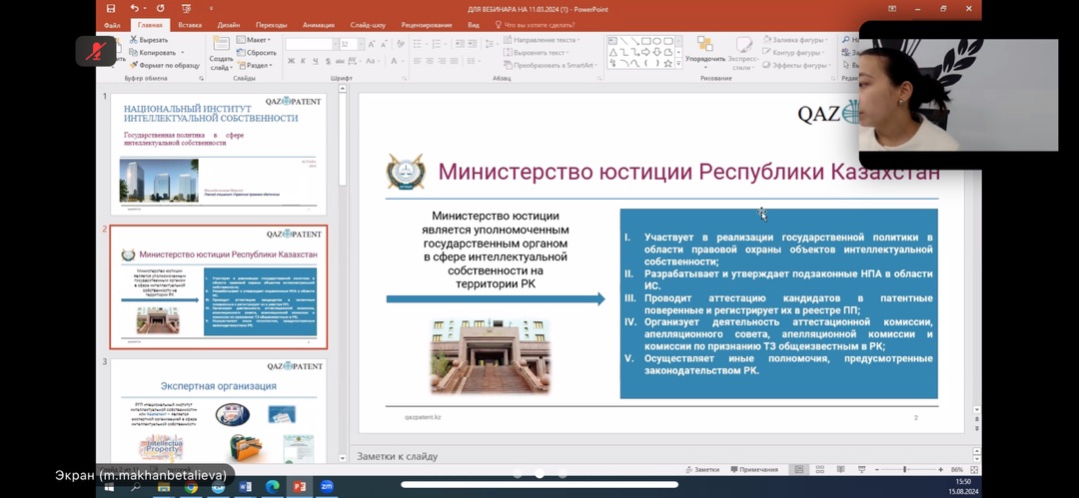The image size is (1079, 498).
Task: Click the Save icon in the quick access toolbar
Action: click(x=111, y=9)
